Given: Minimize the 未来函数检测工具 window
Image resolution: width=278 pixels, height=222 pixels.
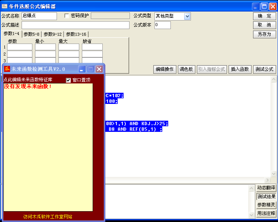Looking at the screenshot, I should tap(82, 69).
